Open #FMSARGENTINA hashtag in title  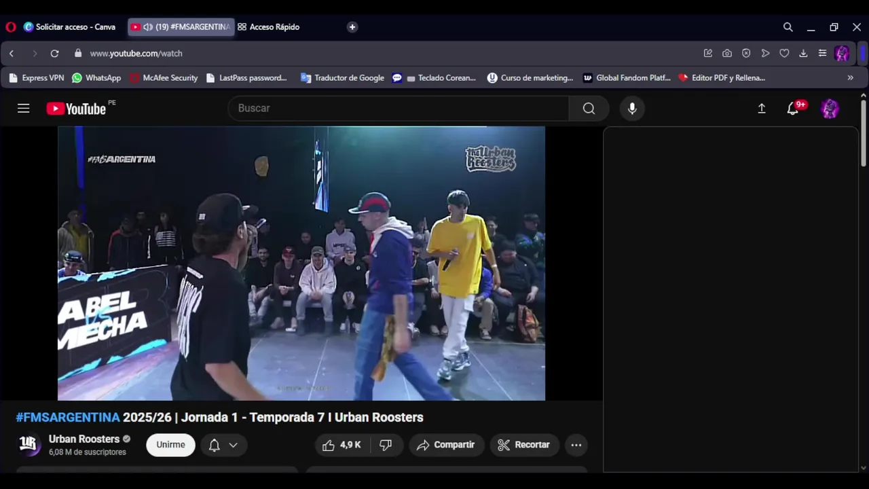pos(68,417)
